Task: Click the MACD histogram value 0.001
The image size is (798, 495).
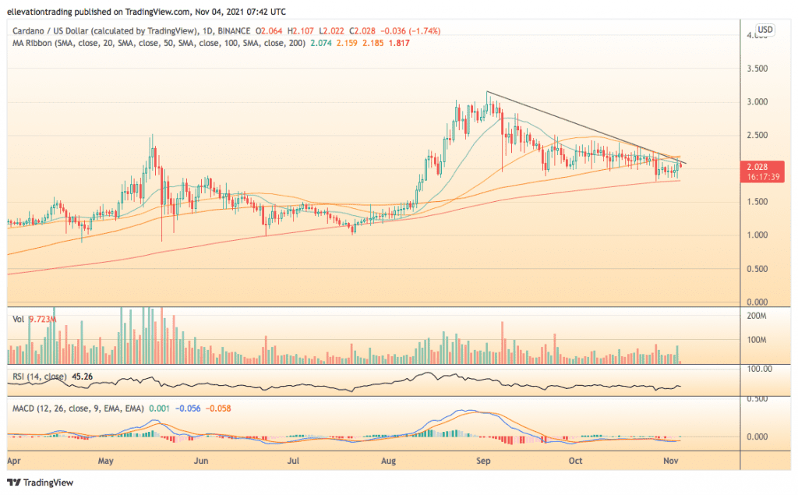Action: pyautogui.click(x=160, y=408)
